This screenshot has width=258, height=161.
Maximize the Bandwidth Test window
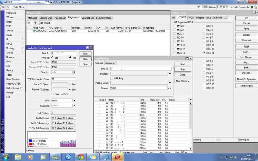[87, 48]
